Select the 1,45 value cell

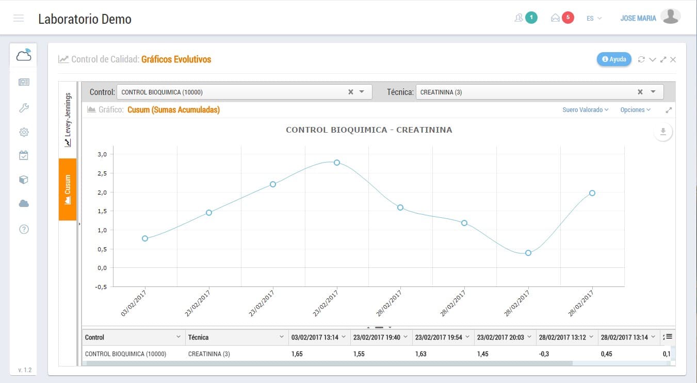(505, 354)
